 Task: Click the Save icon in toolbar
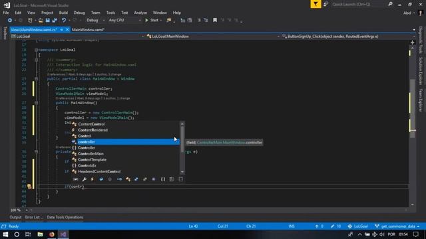(x=47, y=21)
